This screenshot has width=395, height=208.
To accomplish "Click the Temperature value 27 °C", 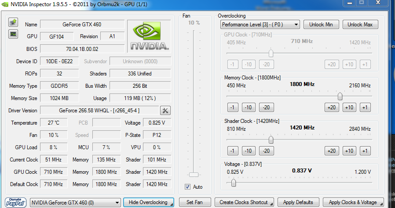I will pos(54,122).
